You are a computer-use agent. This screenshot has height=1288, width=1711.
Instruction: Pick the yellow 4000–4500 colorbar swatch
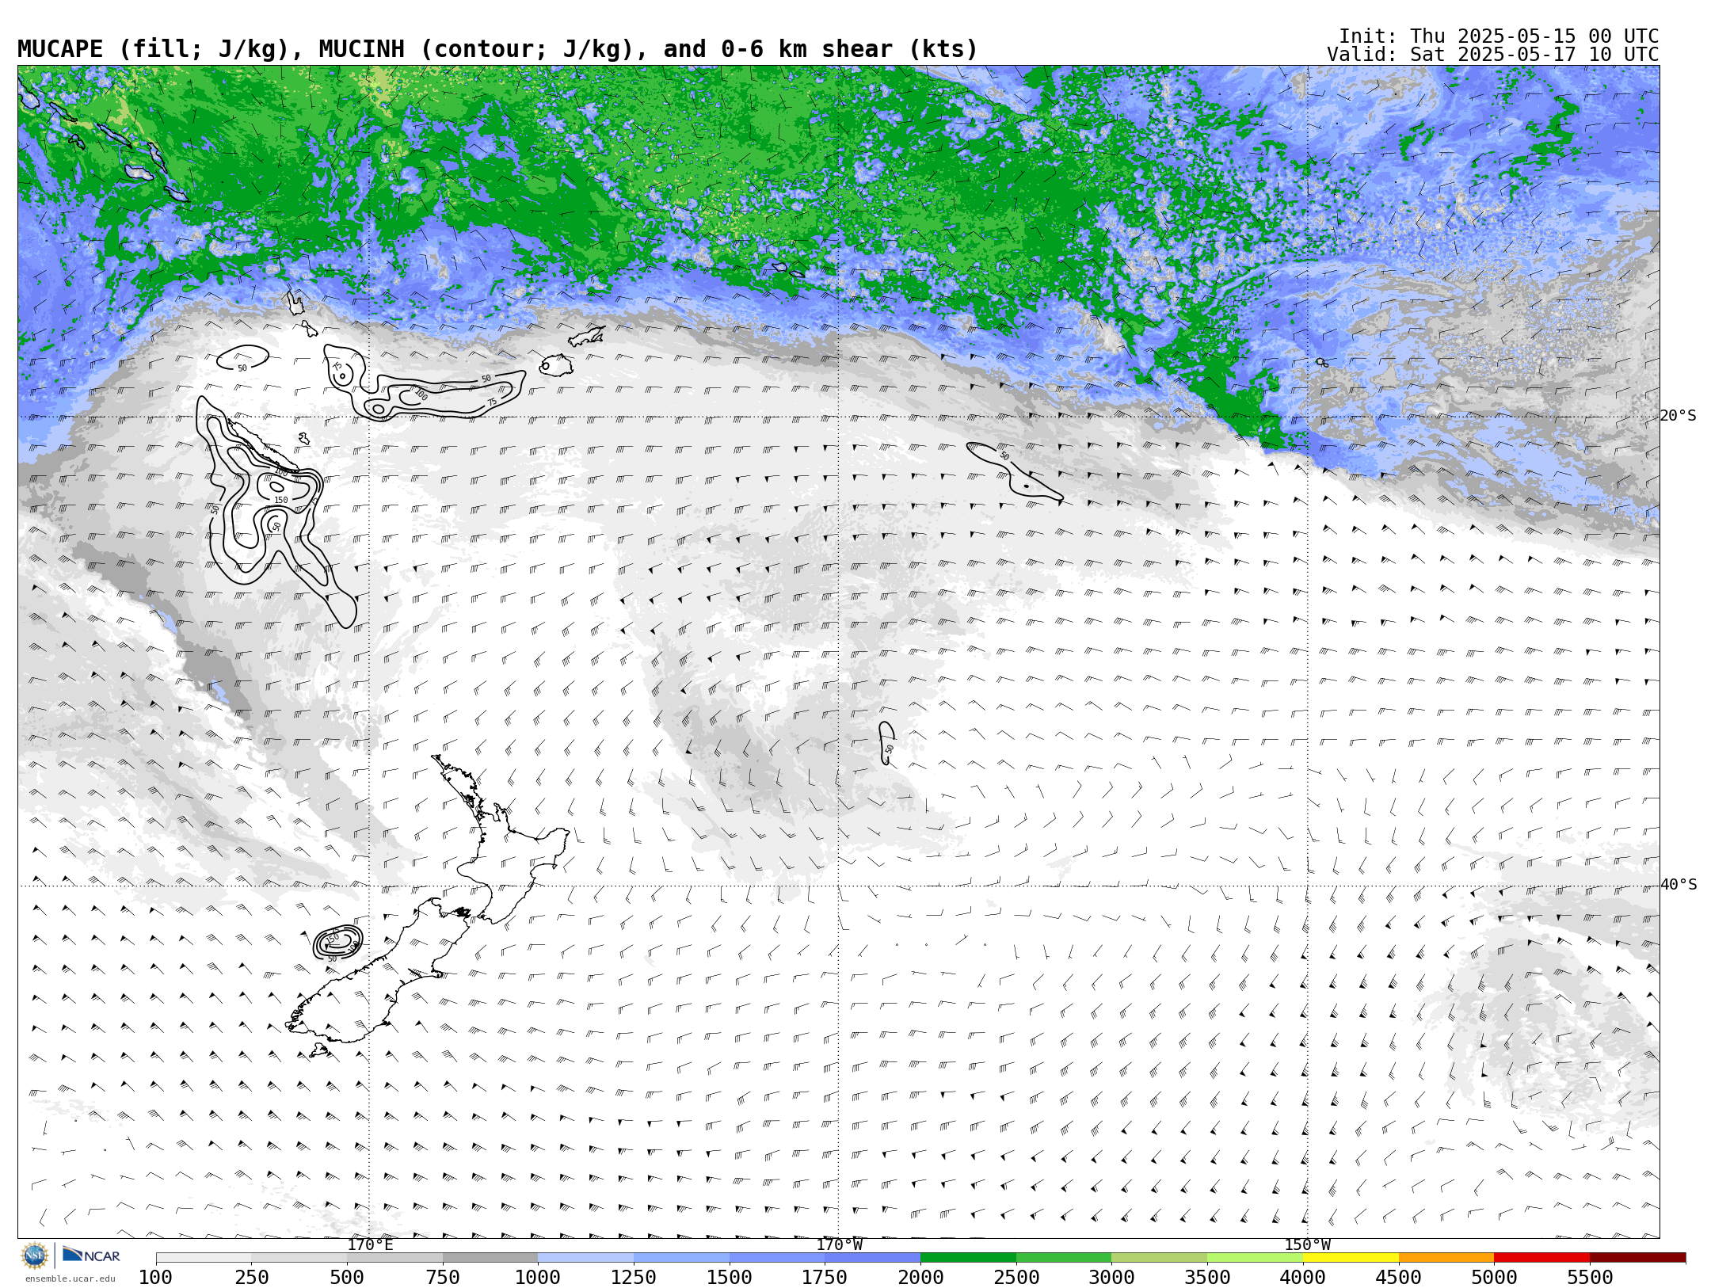1351,1258
